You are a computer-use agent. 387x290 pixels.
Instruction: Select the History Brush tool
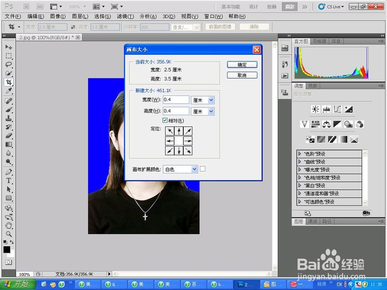(9, 127)
